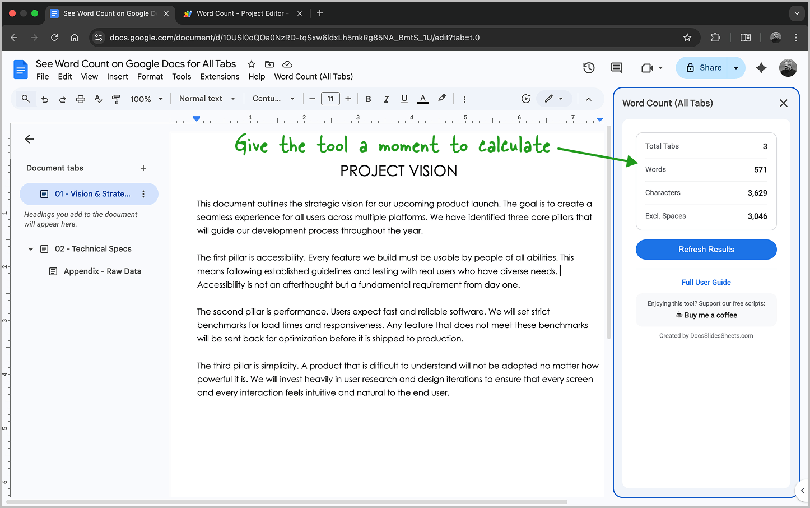Image resolution: width=810 pixels, height=508 pixels.
Task: Open the Tools menu
Action: tap(181, 77)
